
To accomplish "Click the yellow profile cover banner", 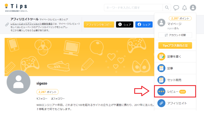I will click(x=79, y=57).
